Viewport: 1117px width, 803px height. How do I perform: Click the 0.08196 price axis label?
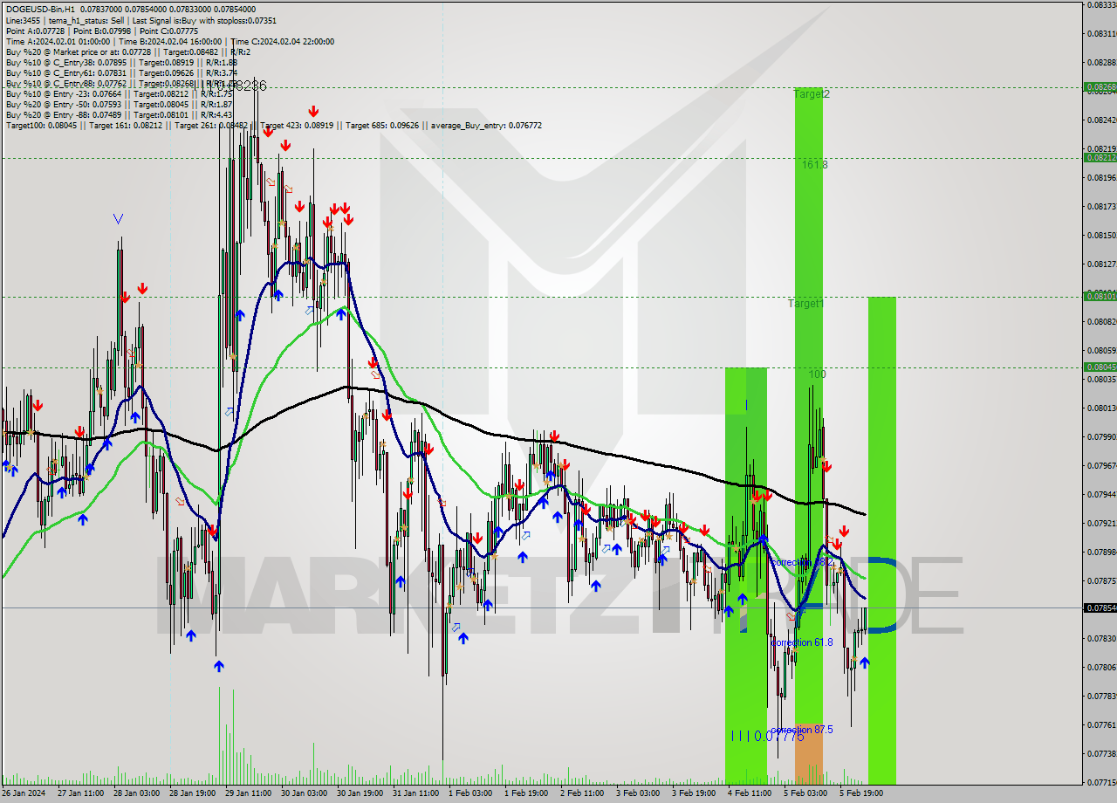[x=1101, y=178]
